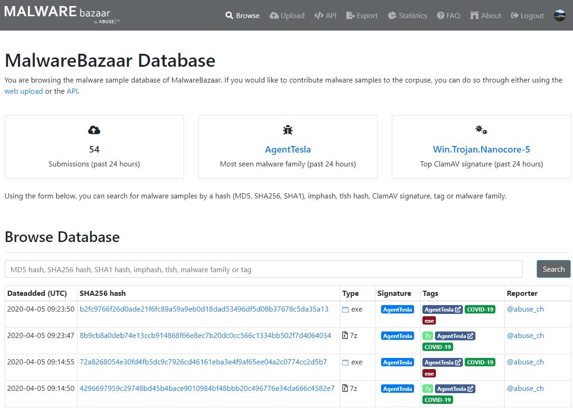The image size is (573, 408).
Task: Click red exe tag in 09:14:55 row
Action: (429, 373)
